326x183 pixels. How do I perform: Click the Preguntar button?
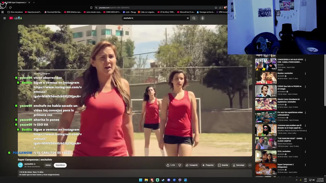tap(208, 165)
